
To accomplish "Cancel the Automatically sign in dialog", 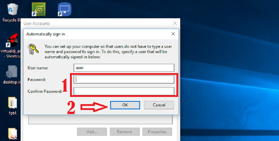I will [x=159, y=105].
